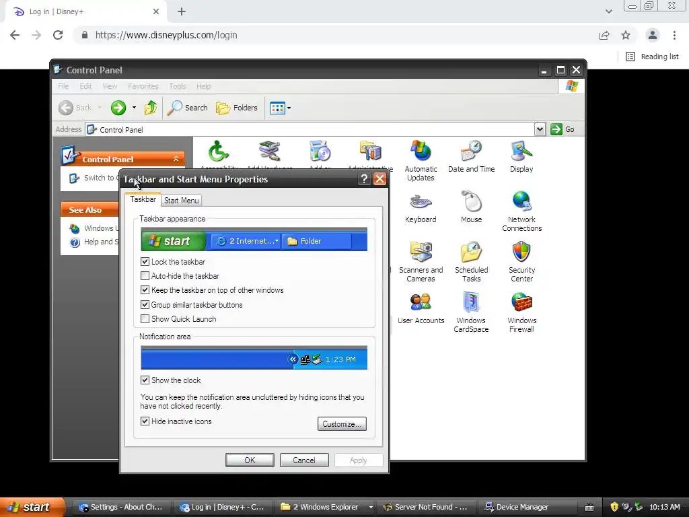Open the browser profile avatar icon

[x=653, y=35]
